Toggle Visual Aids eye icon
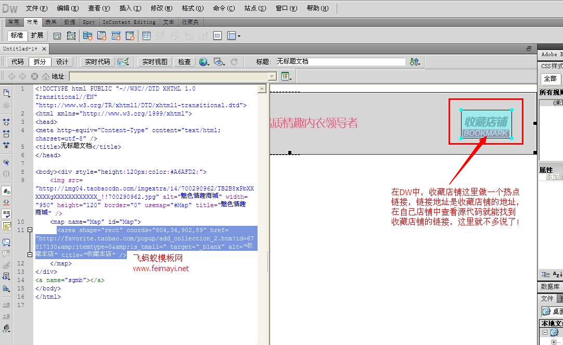Viewport: 563px width, 345px height. pos(219,61)
